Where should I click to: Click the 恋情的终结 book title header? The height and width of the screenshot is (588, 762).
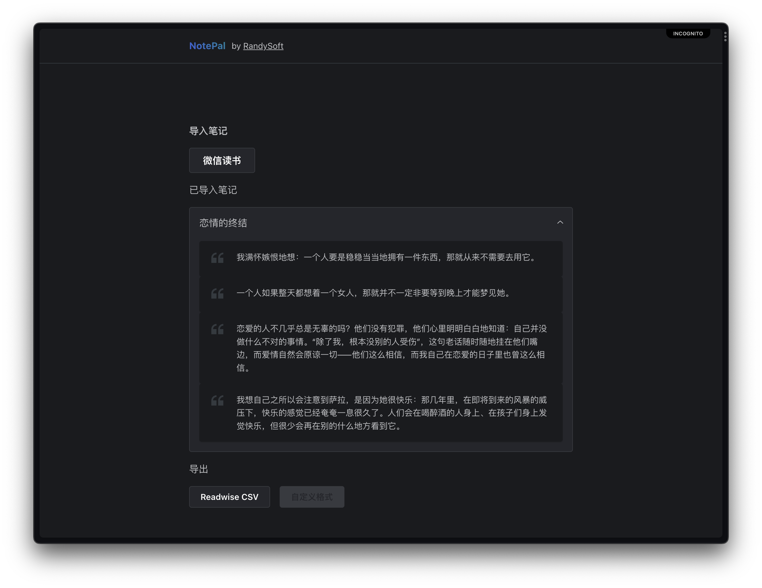223,223
